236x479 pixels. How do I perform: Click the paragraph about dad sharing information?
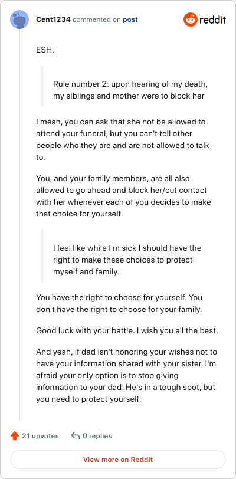pyautogui.click(x=127, y=376)
